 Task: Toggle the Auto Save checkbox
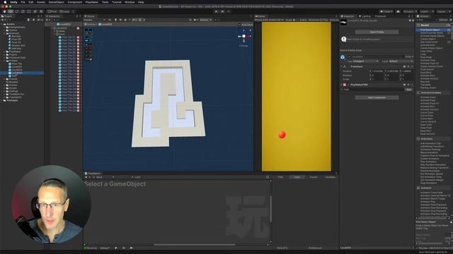[x=239, y=25]
